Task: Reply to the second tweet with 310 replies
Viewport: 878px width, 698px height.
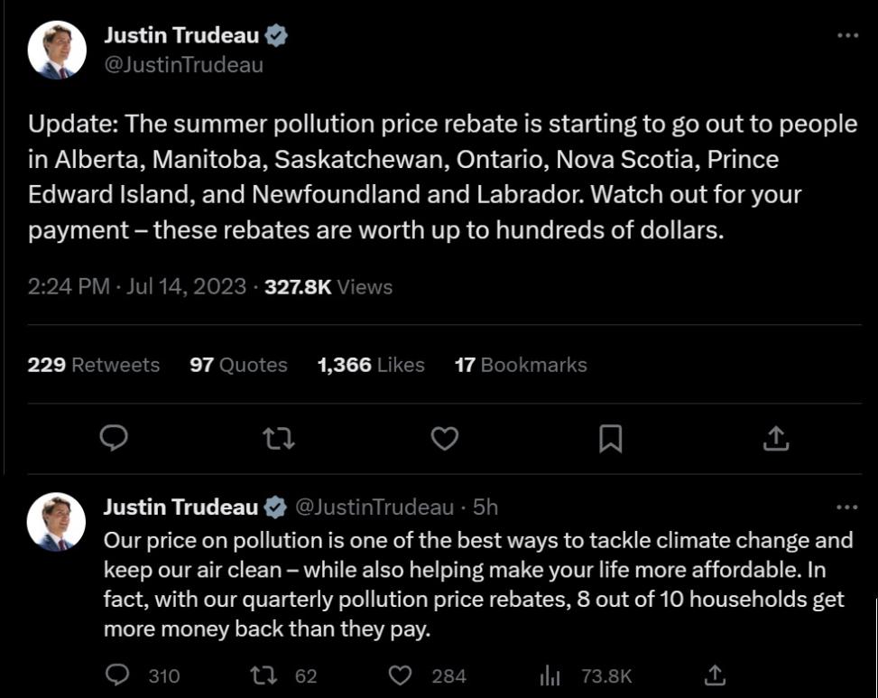Action: click(x=118, y=675)
